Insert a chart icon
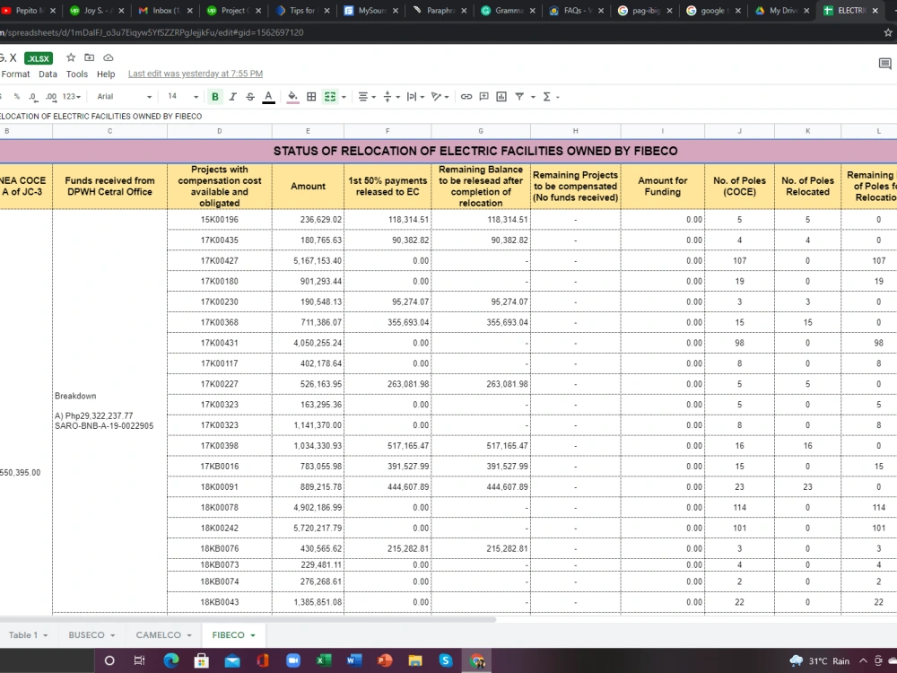Image resolution: width=897 pixels, height=673 pixels. click(501, 97)
